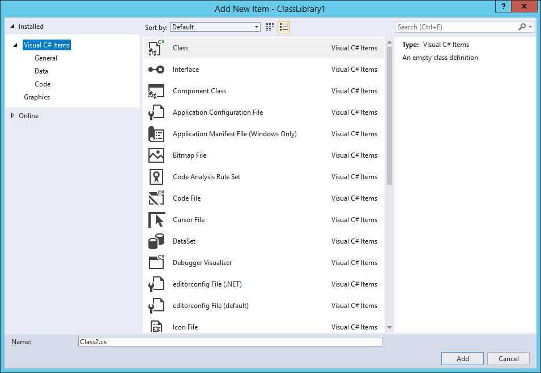The width and height of the screenshot is (541, 373).
Task: Select the Debugger Visualizer template name
Action: pyautogui.click(x=202, y=263)
